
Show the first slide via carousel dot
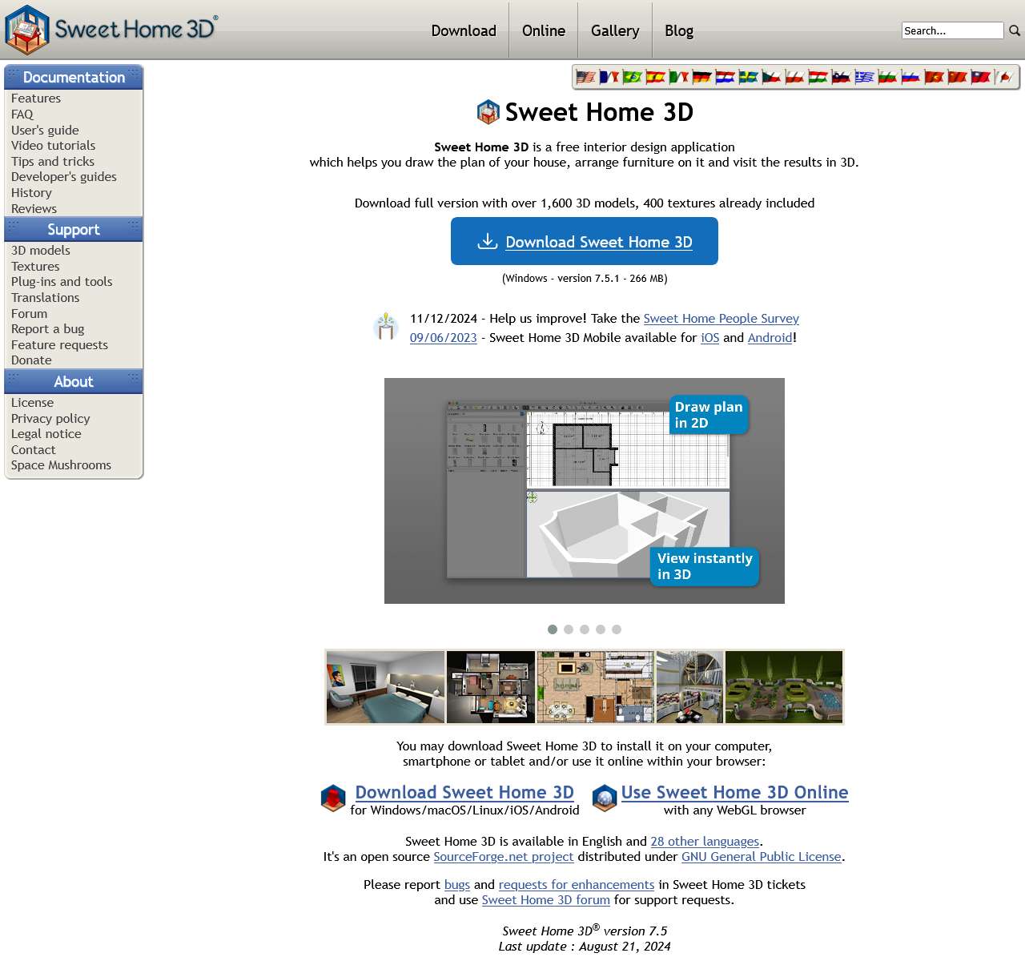553,629
